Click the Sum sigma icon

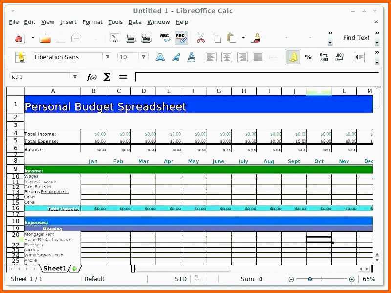107,77
